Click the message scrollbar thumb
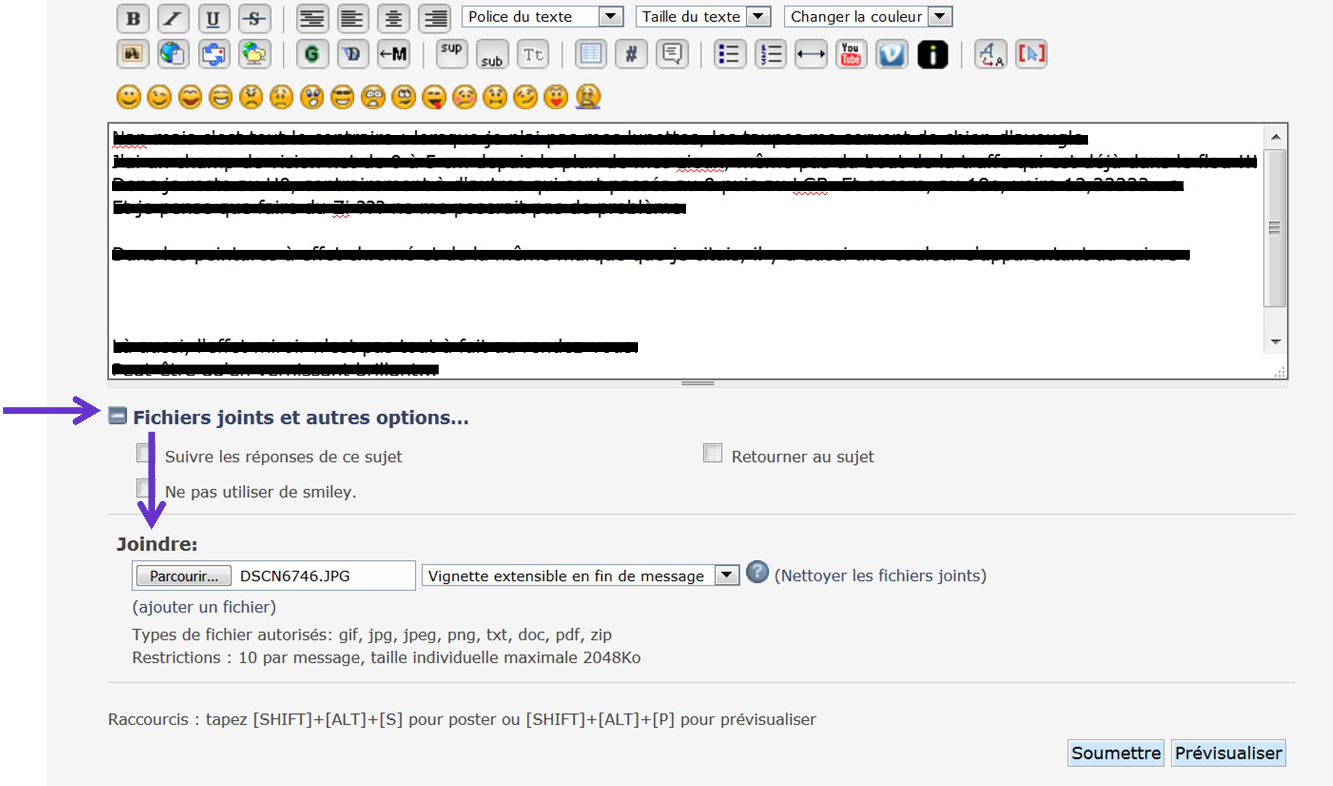Screen dimensions: 1333x786 [1275, 228]
